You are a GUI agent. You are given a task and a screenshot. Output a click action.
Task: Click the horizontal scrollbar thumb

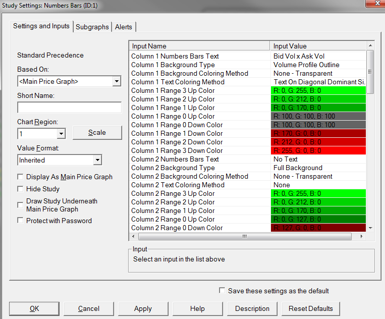[x=245, y=237]
